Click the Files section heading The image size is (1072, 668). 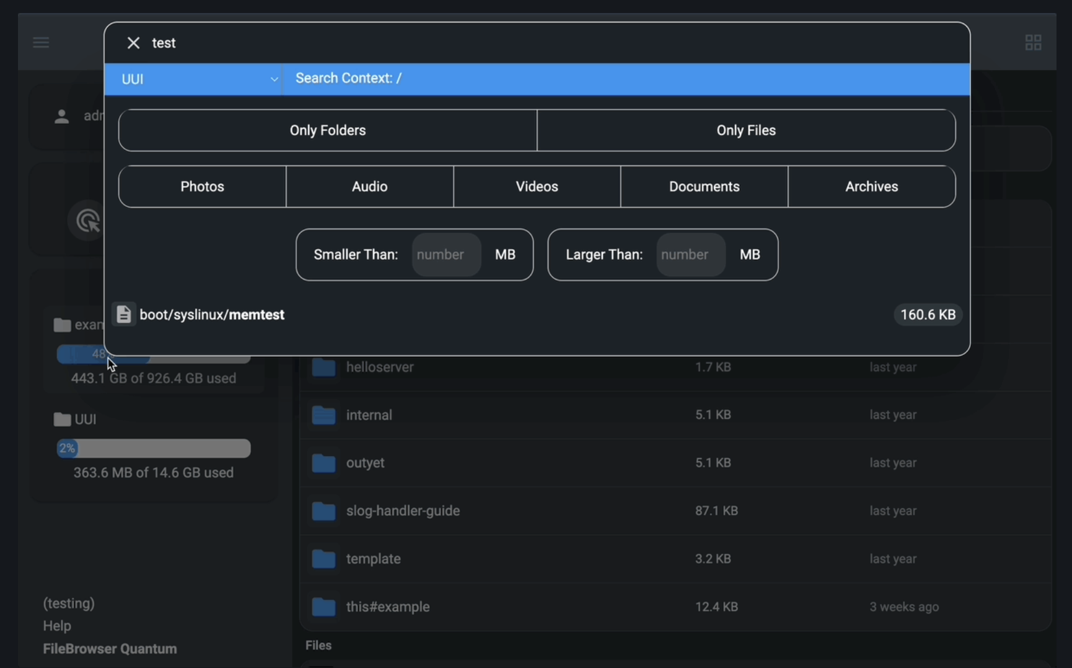point(319,645)
